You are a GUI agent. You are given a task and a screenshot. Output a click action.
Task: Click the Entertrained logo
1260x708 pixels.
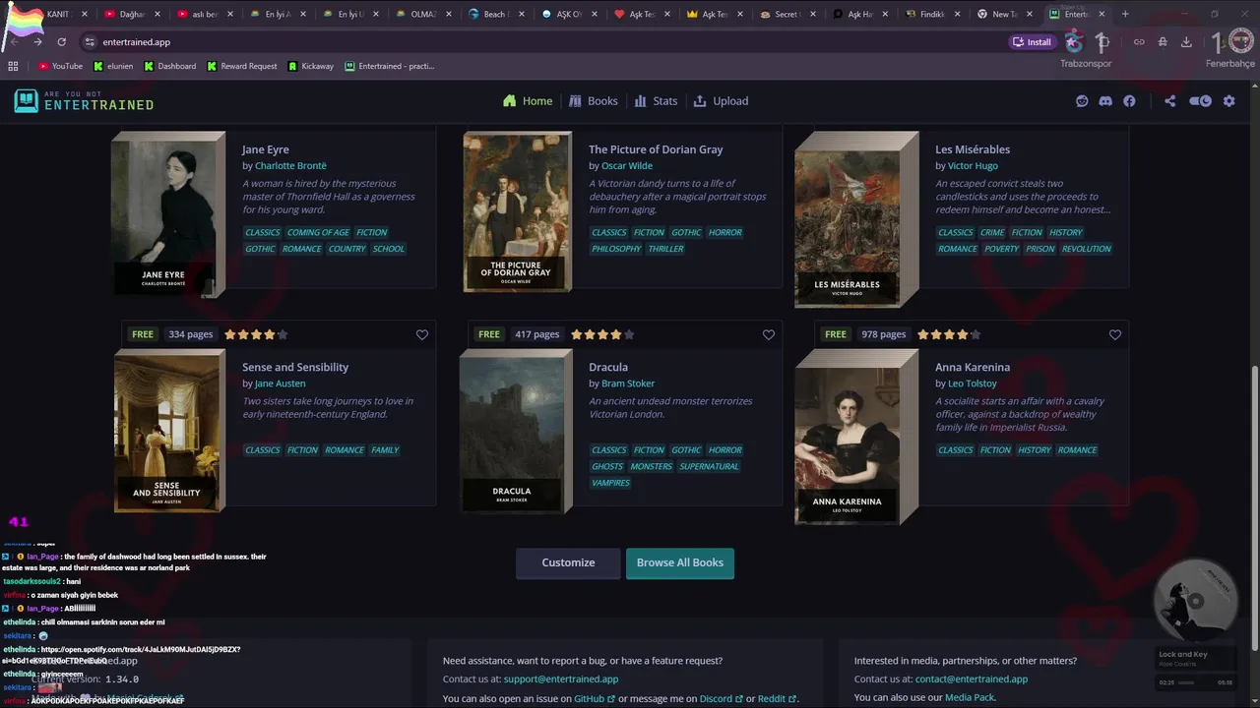pyautogui.click(x=84, y=100)
